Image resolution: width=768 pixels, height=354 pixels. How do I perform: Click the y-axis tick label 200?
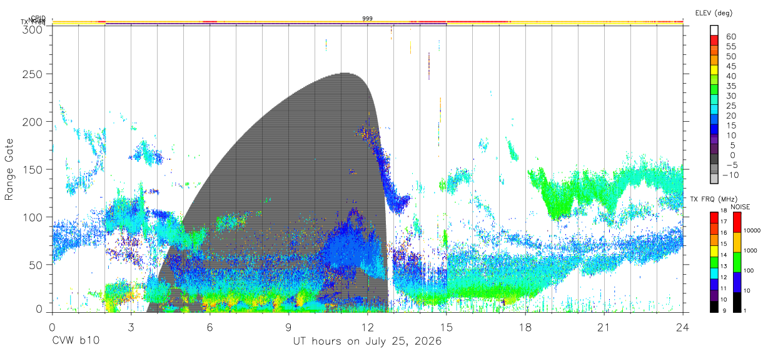coord(32,122)
